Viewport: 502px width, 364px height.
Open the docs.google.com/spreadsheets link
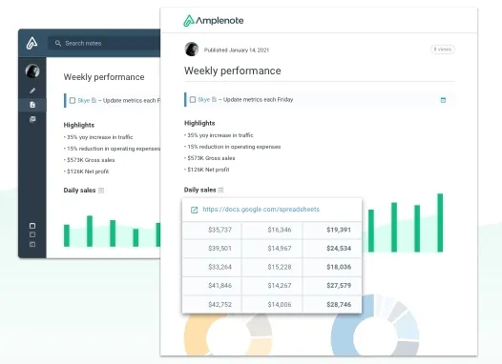pos(261,210)
